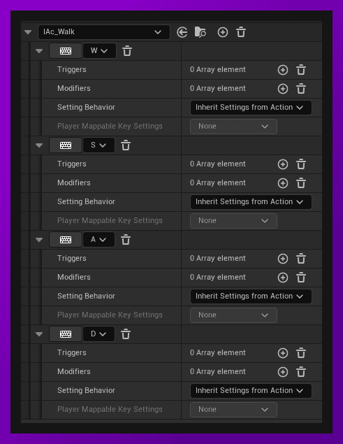
Task: Collapse the IAc_Walk mapping section
Action: [28, 32]
